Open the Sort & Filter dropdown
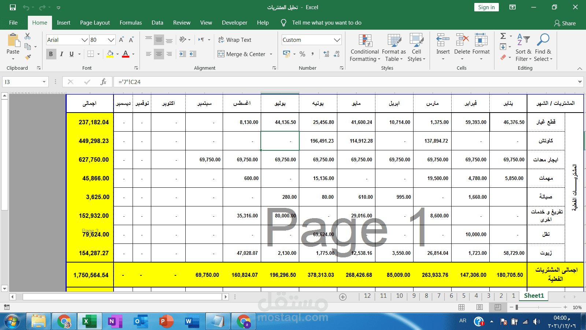 pos(523,48)
